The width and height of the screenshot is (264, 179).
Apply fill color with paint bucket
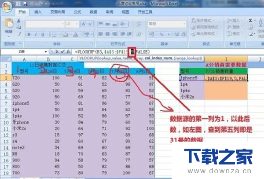pos(65,34)
